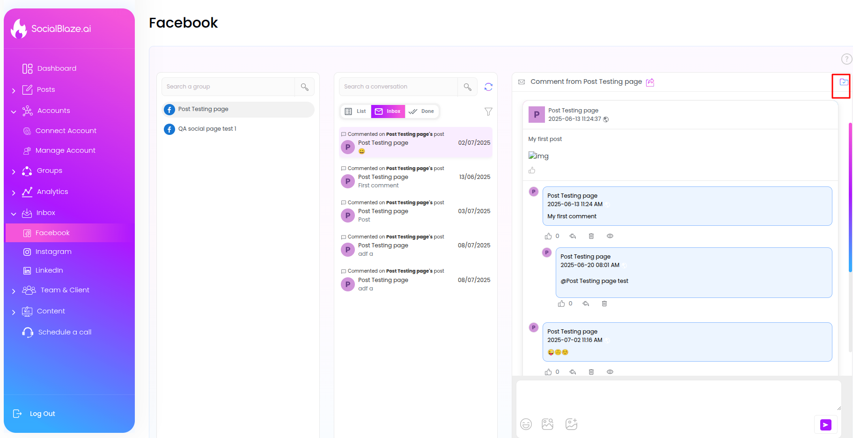Click the Search a group field
Viewport: 853px width, 438px height.
[x=228, y=87]
